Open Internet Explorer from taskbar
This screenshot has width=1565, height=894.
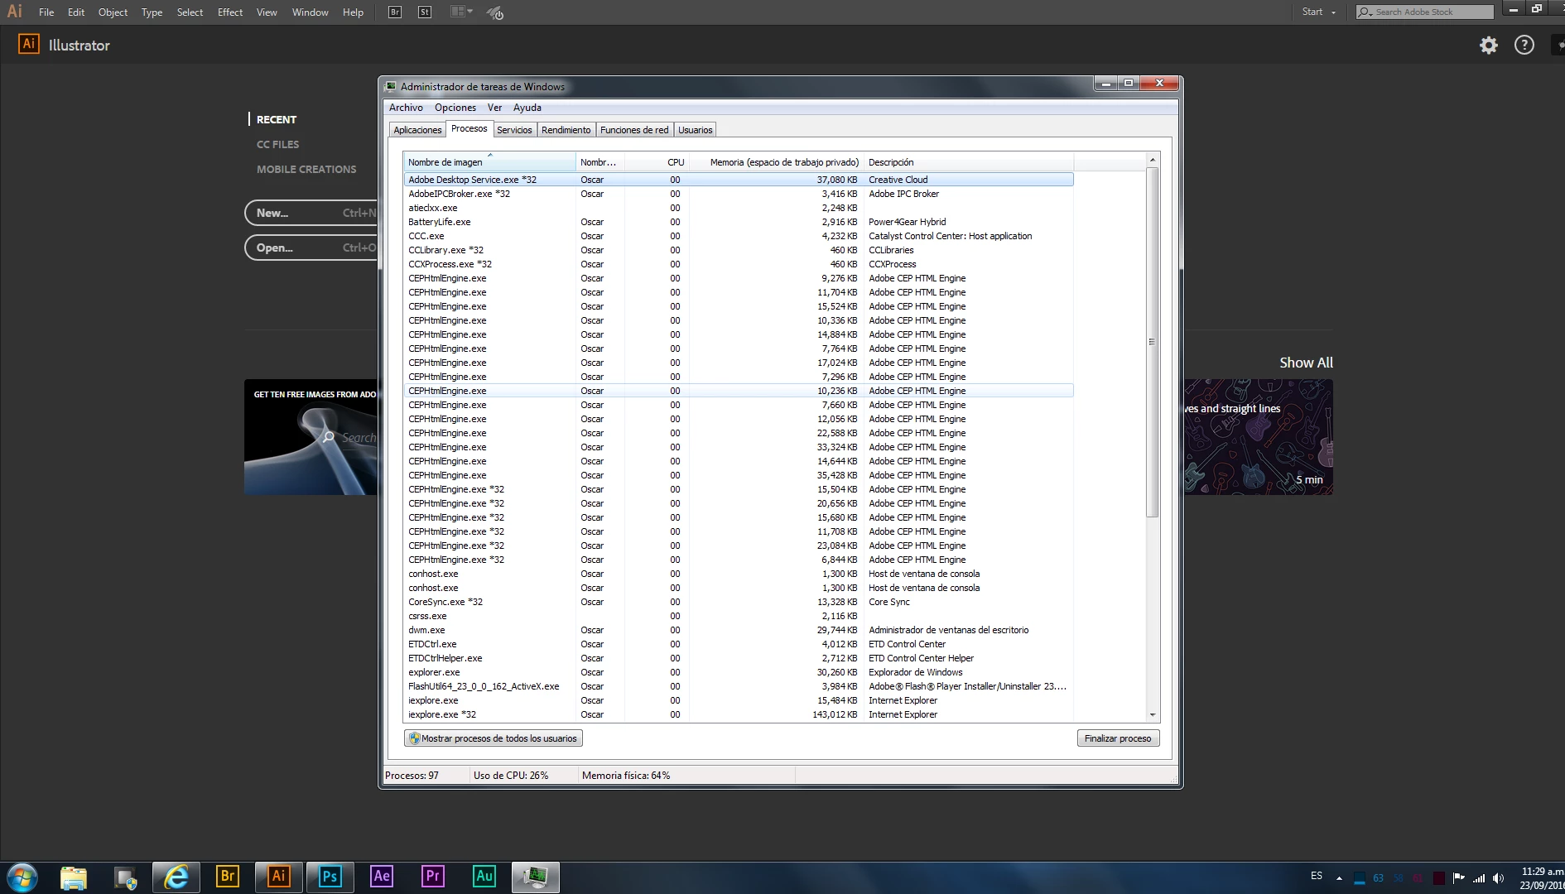click(176, 877)
